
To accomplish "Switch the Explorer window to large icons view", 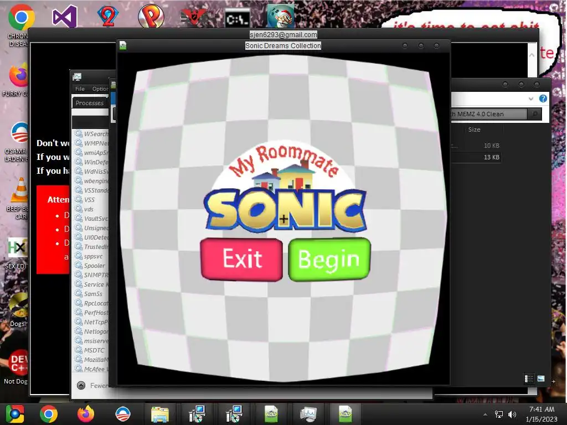I will (541, 379).
